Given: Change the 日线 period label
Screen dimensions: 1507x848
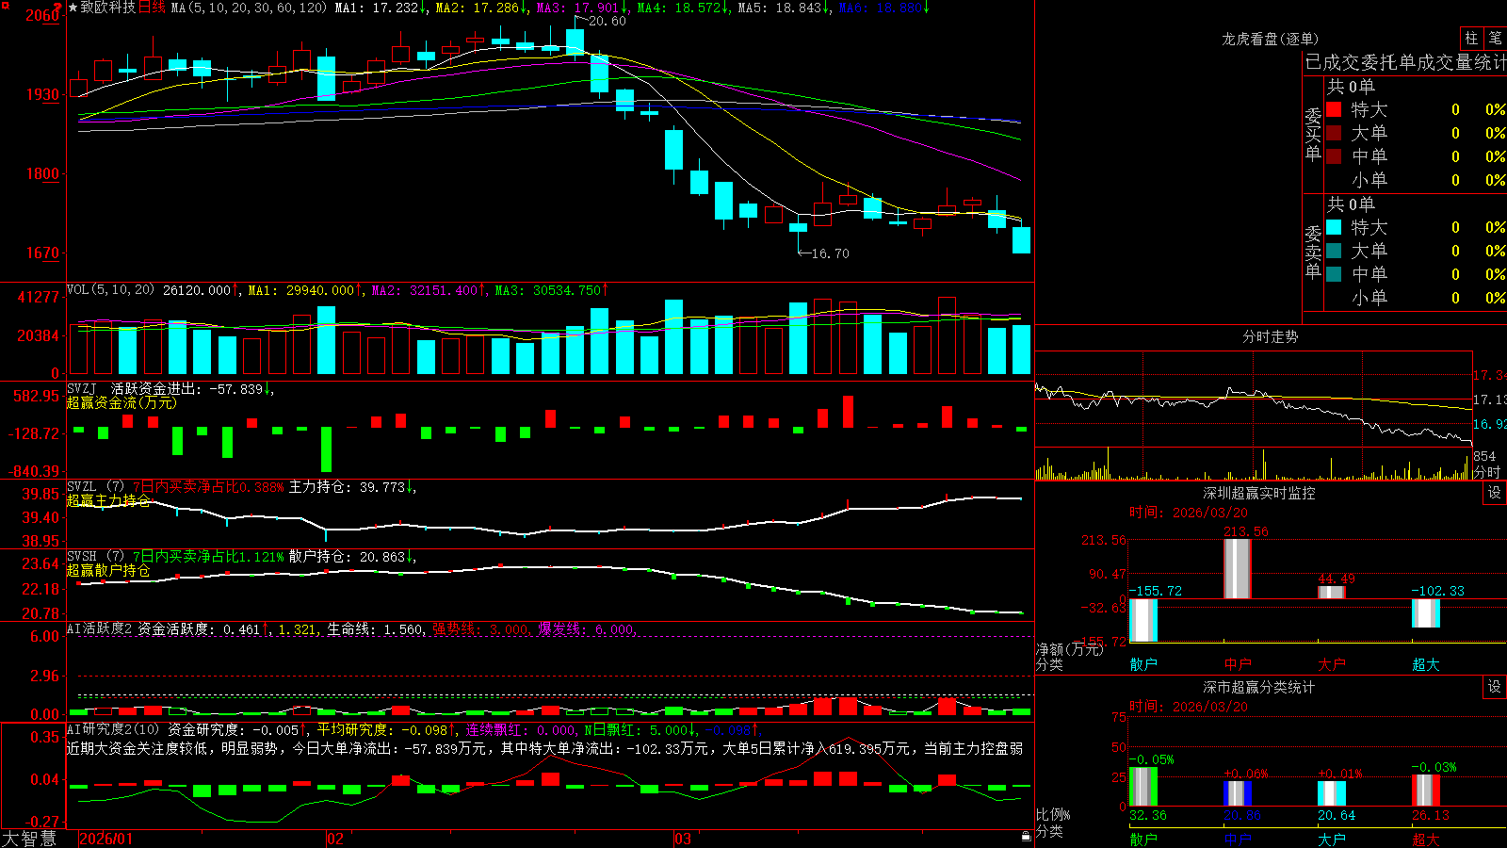Looking at the screenshot, I should coord(152,8).
